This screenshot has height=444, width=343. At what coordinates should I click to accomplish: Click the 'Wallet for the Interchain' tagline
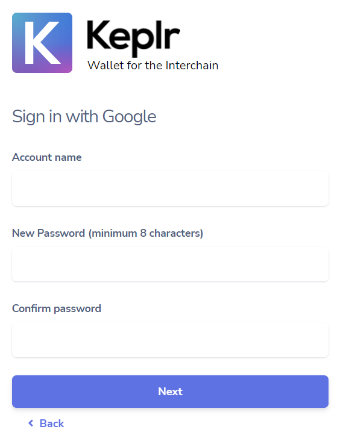pyautogui.click(x=153, y=66)
